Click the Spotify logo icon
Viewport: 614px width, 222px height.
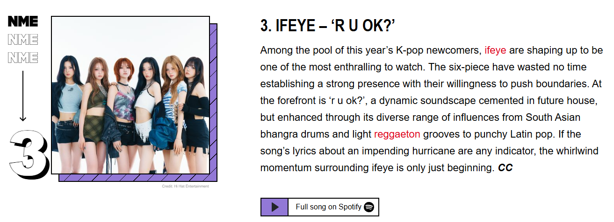369,207
